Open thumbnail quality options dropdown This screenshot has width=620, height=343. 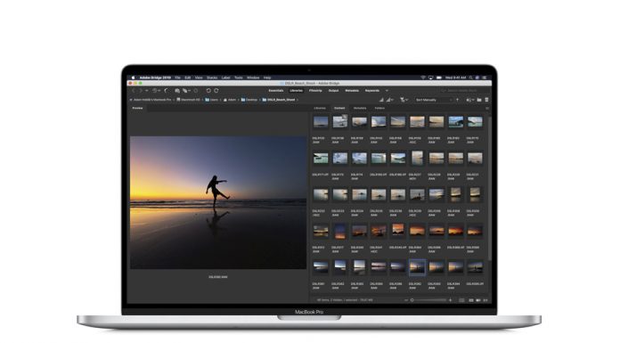click(390, 100)
